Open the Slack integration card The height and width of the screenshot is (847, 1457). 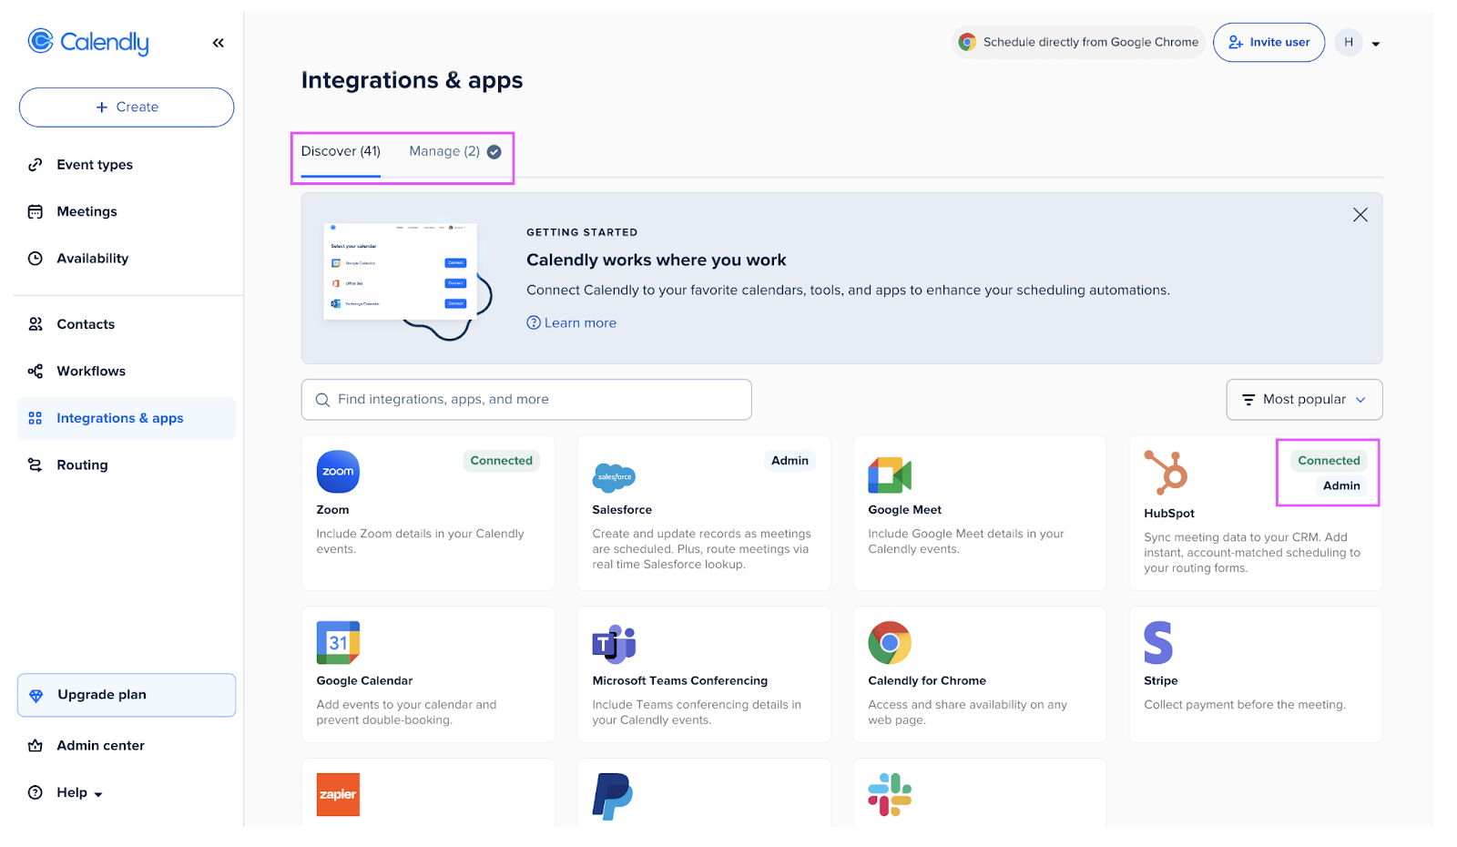[x=980, y=793]
